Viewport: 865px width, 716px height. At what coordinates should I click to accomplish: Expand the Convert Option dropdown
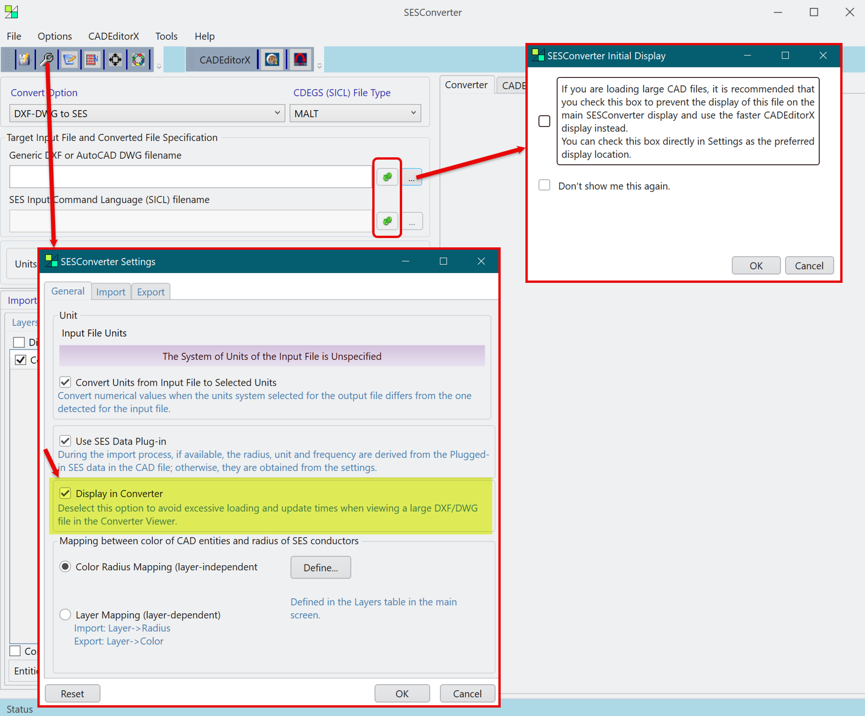tap(147, 113)
